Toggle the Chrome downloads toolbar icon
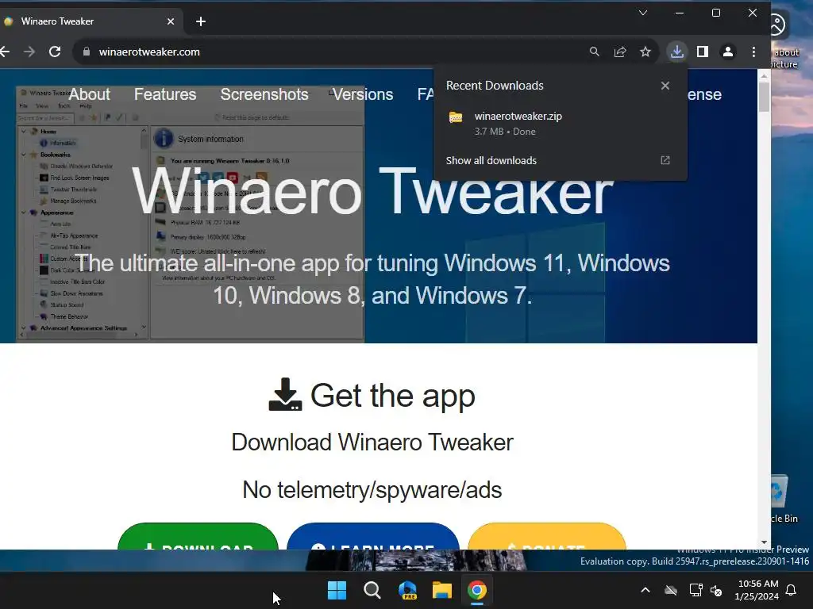Viewport: 813px width, 609px height. pyautogui.click(x=676, y=52)
